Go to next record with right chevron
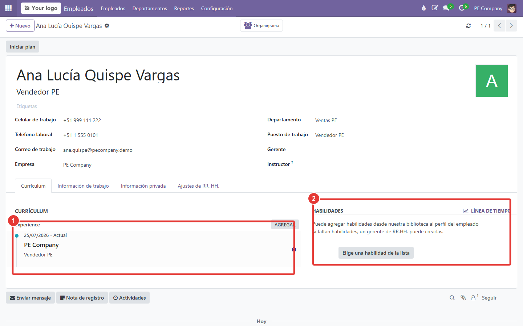The image size is (523, 326). click(x=511, y=26)
